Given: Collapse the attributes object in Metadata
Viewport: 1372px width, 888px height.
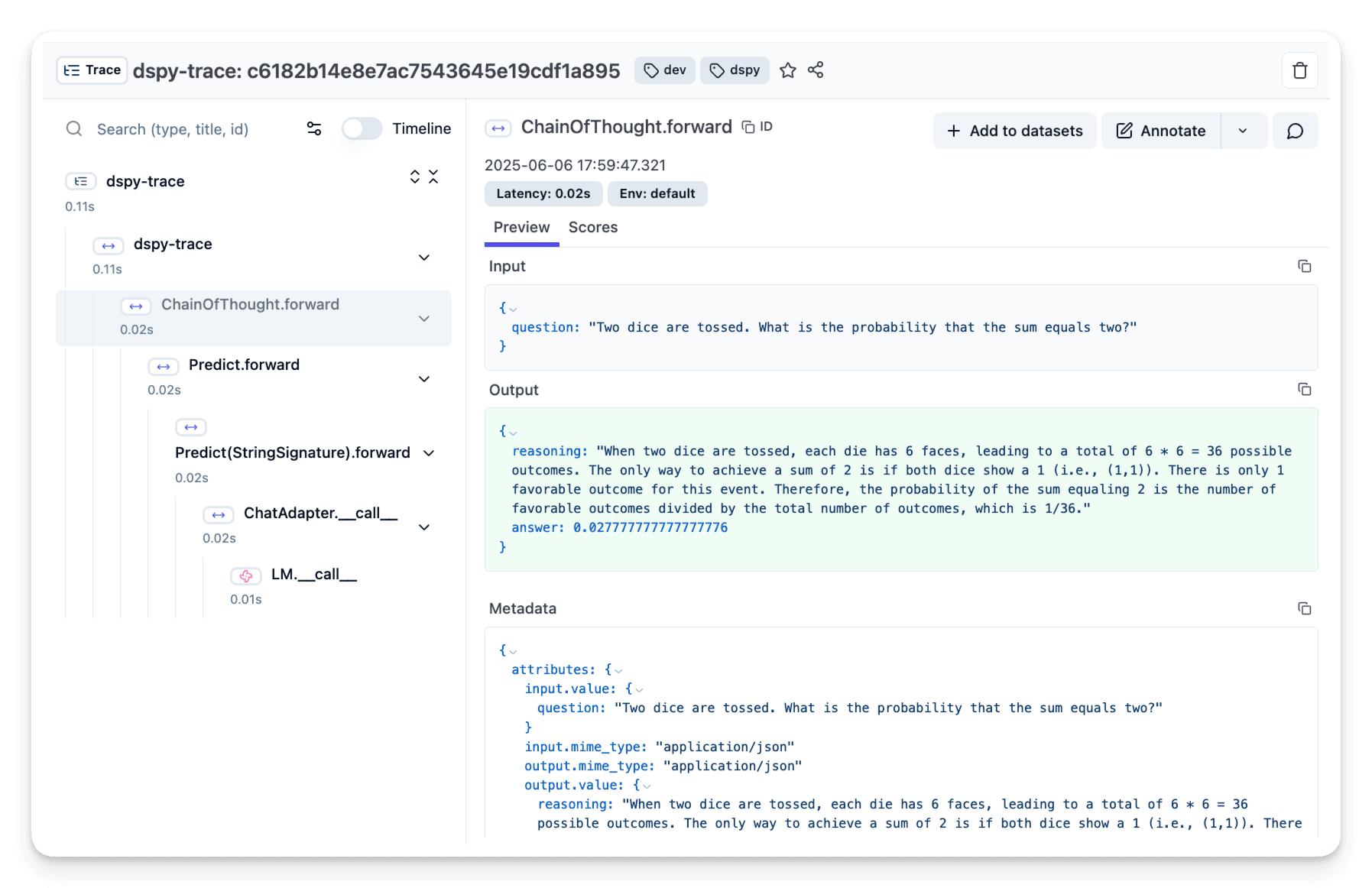Looking at the screenshot, I should click(618, 670).
